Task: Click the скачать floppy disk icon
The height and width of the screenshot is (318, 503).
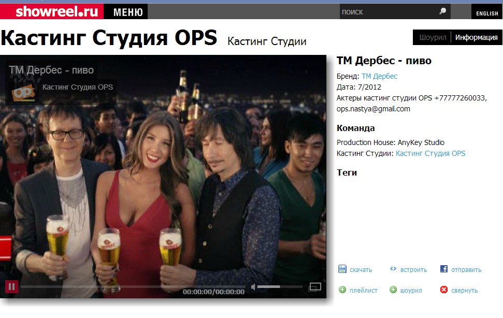Action: (342, 269)
